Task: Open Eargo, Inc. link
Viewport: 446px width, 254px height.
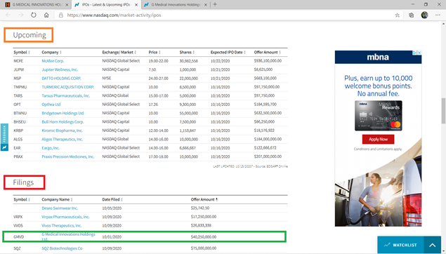Action: [51, 148]
